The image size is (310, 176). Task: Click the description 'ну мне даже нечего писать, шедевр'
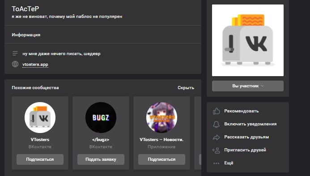point(61,54)
